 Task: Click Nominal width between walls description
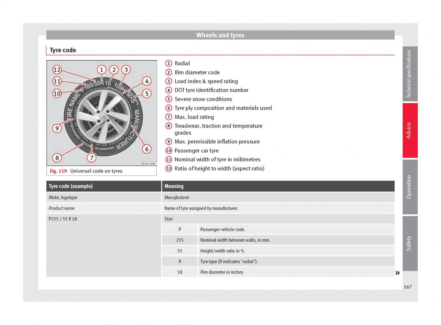tap(235, 240)
